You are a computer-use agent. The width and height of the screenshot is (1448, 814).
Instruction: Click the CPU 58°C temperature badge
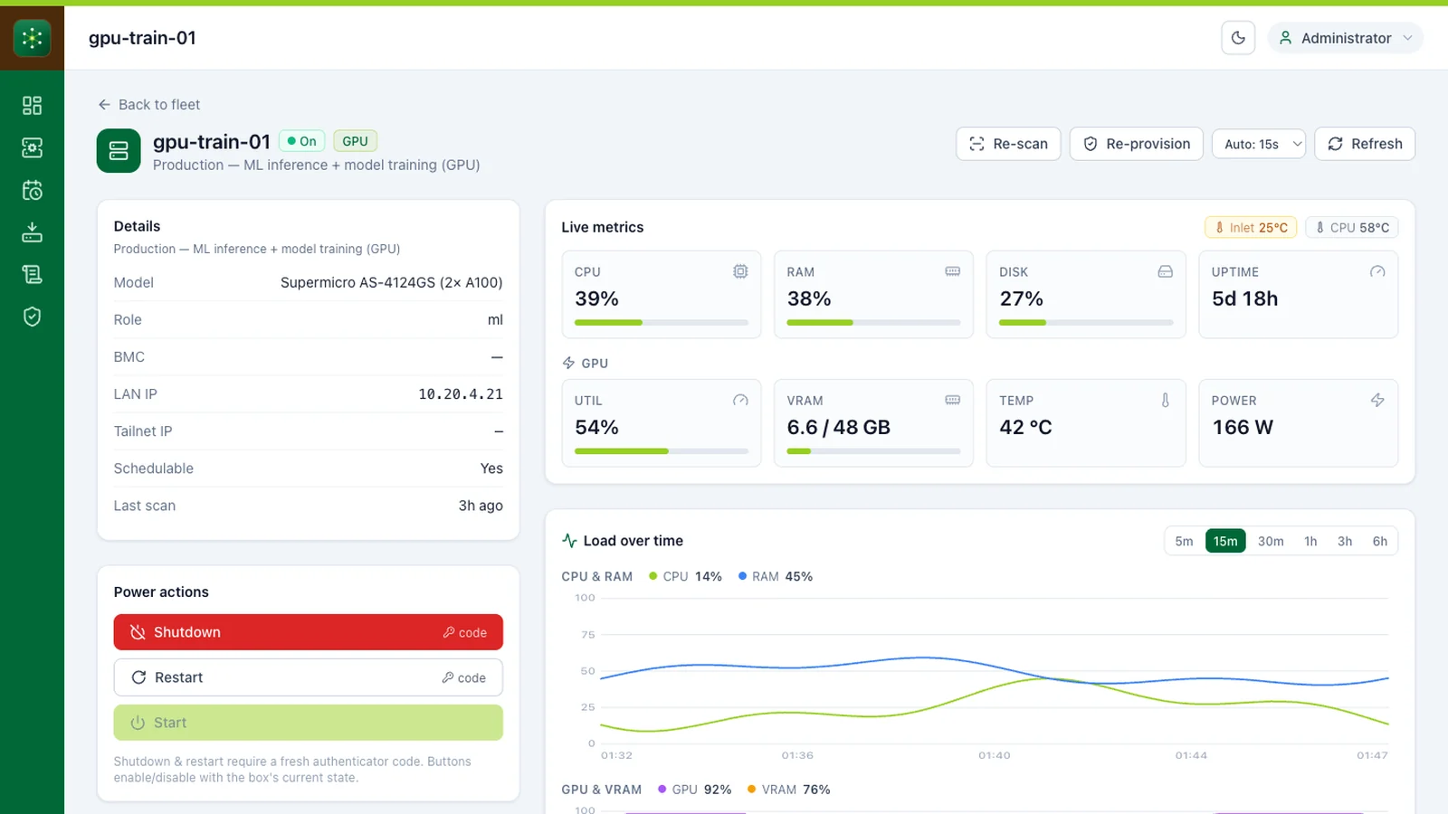pyautogui.click(x=1352, y=228)
